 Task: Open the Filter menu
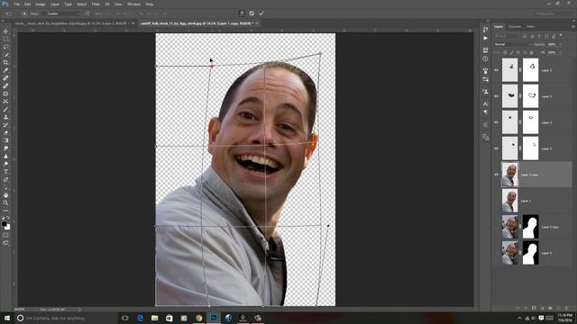coord(96,4)
